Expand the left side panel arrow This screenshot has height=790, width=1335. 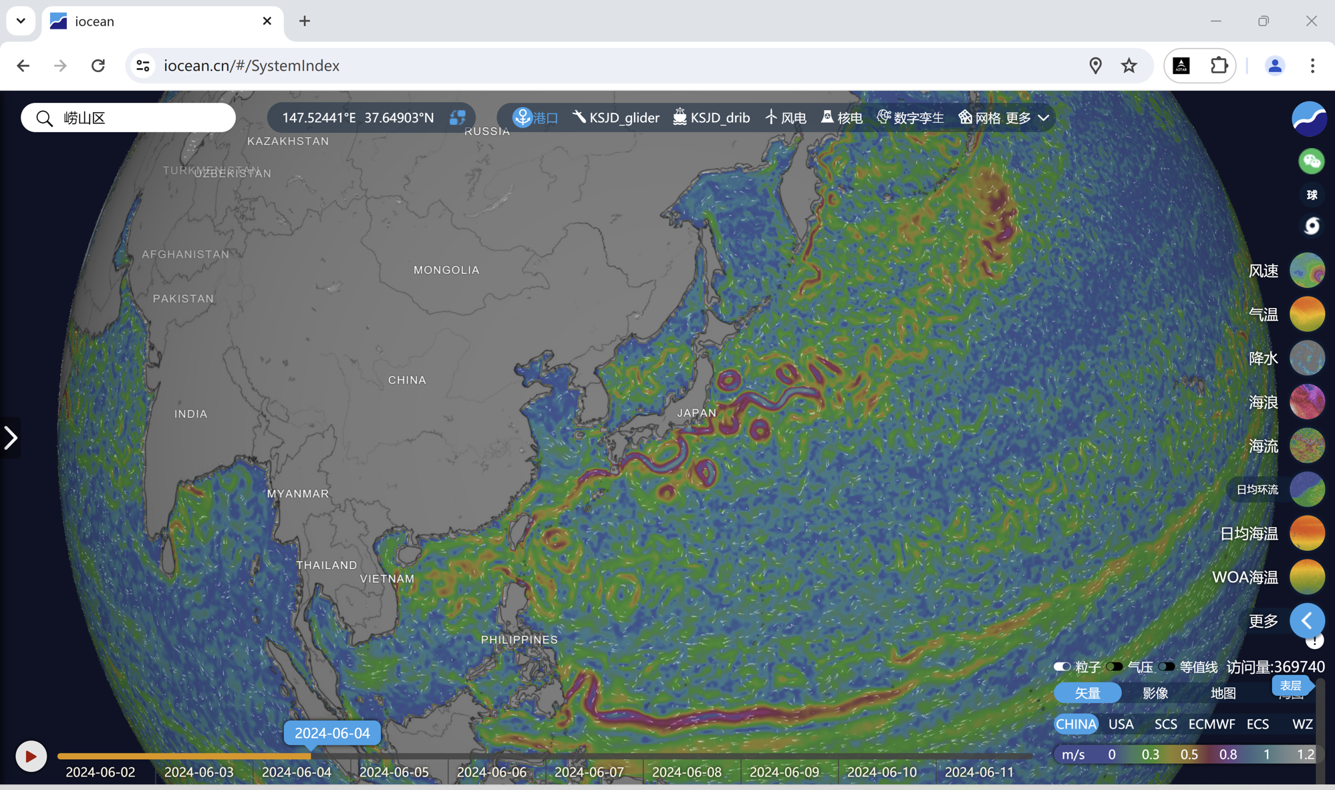[10, 438]
